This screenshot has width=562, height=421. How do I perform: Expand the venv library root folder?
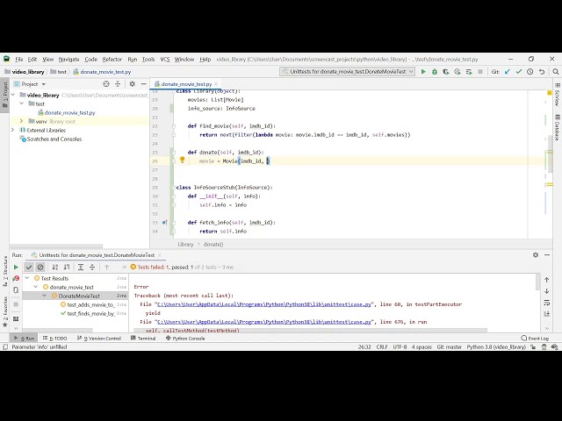coord(22,121)
